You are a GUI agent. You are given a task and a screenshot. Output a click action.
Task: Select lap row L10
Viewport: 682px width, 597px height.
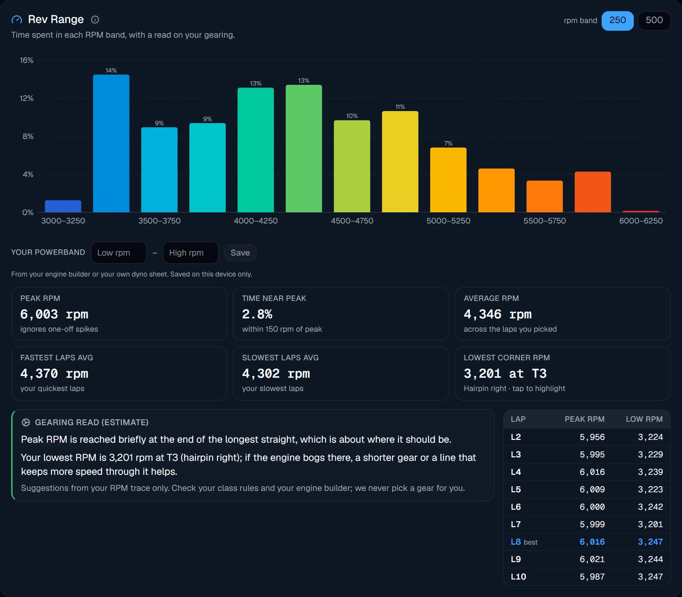587,577
